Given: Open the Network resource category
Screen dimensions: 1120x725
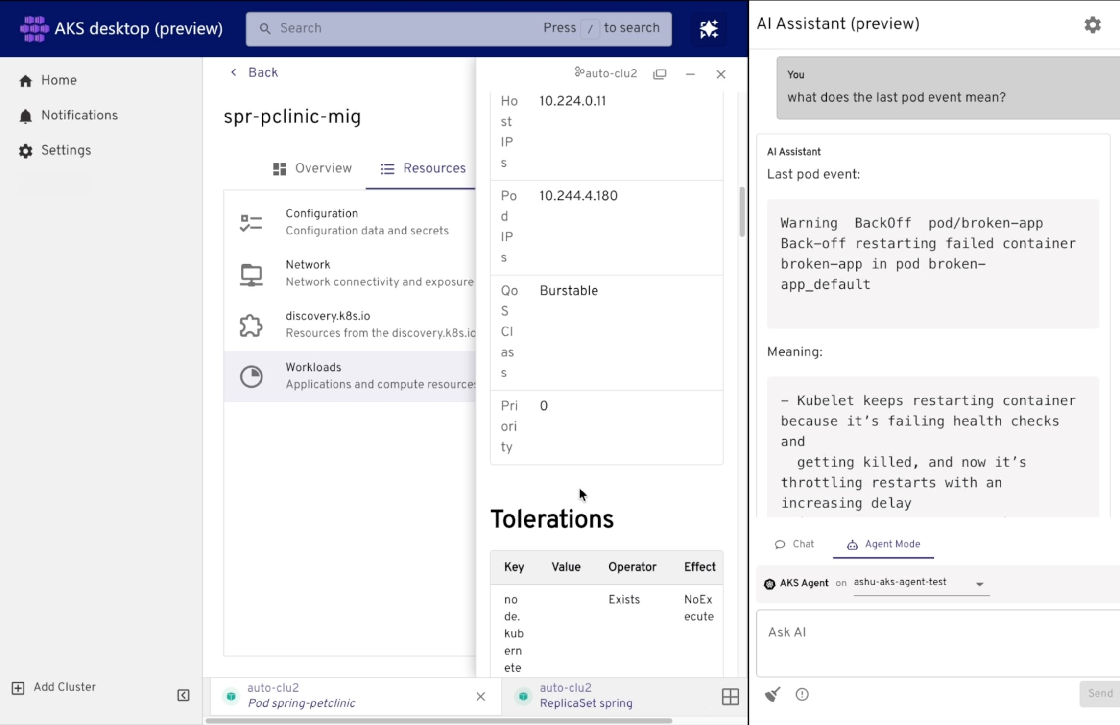Looking at the screenshot, I should tap(350, 274).
